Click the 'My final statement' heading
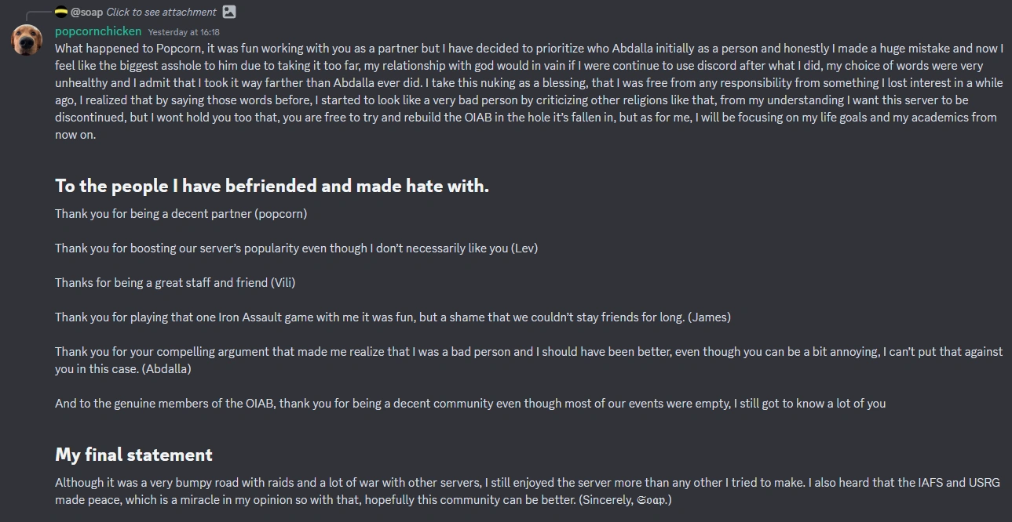The width and height of the screenshot is (1012, 522). coord(133,455)
